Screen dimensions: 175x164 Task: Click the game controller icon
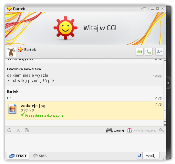(x=109, y=130)
